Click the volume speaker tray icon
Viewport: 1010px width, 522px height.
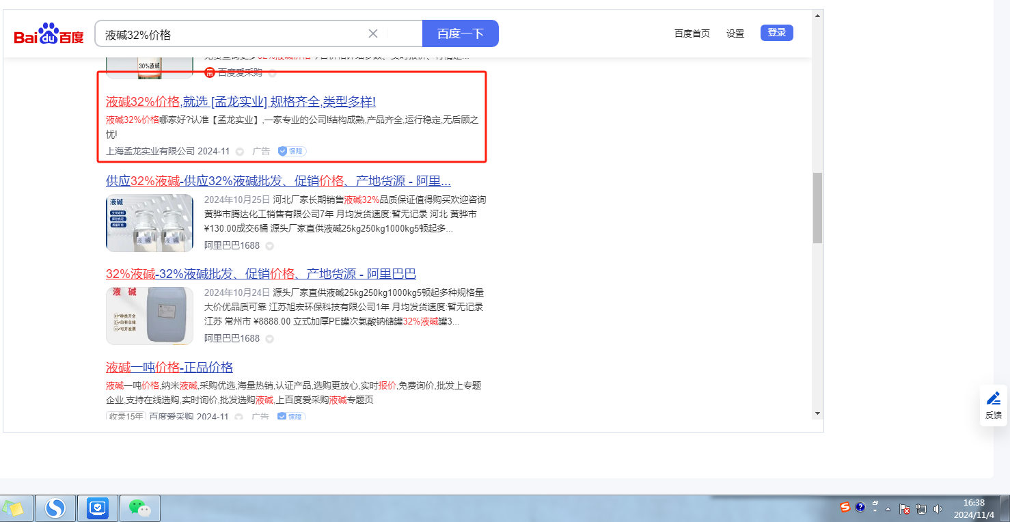pos(938,509)
